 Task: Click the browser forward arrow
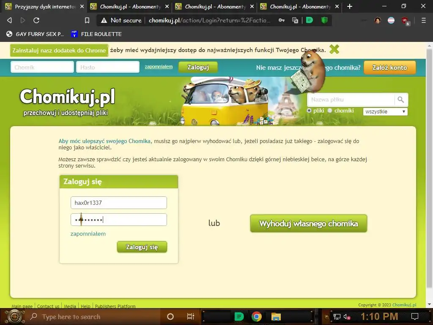tap(23, 20)
